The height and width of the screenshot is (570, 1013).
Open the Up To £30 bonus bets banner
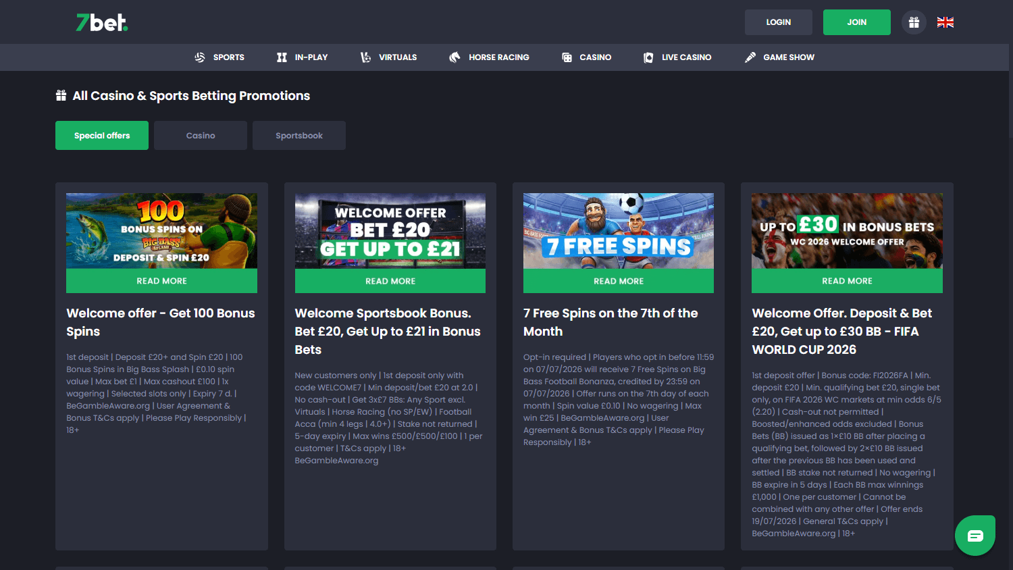tap(847, 231)
